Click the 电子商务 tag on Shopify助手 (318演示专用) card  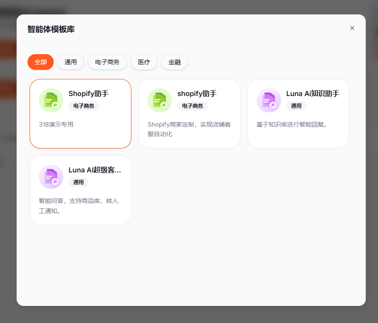(x=84, y=106)
